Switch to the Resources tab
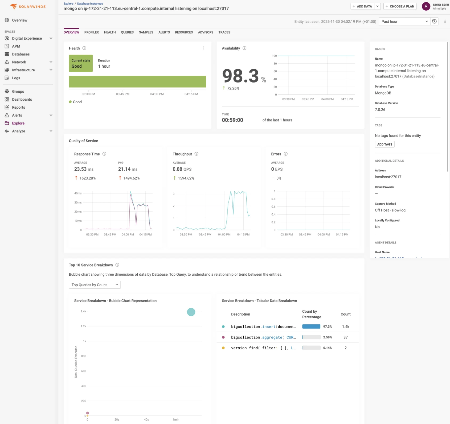 tap(184, 32)
